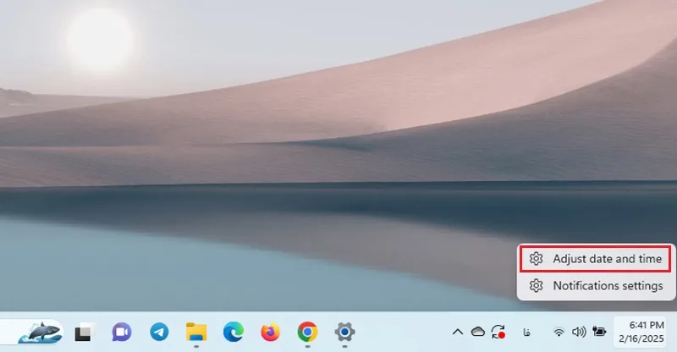Launch the purple video chat app
The width and height of the screenshot is (677, 352).
(x=121, y=333)
